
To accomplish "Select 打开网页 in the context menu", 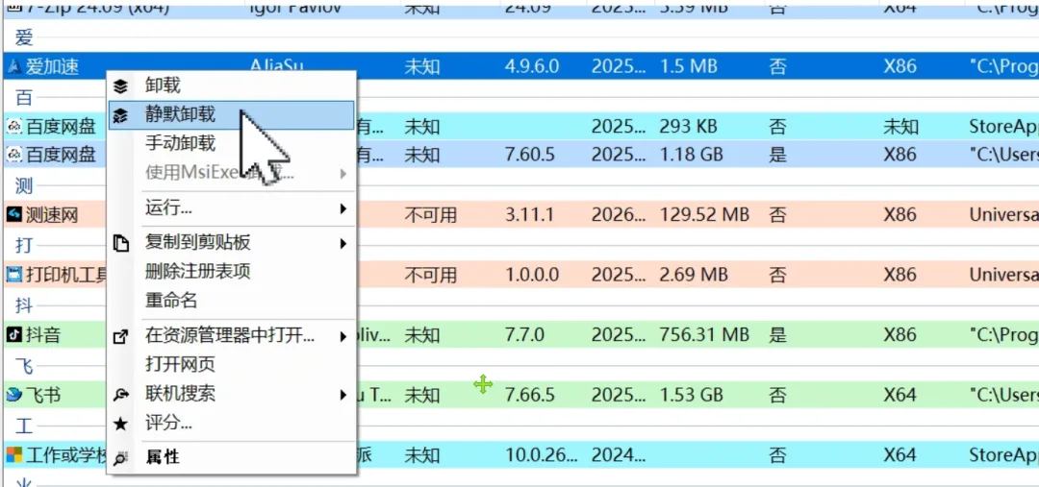I will (x=180, y=365).
